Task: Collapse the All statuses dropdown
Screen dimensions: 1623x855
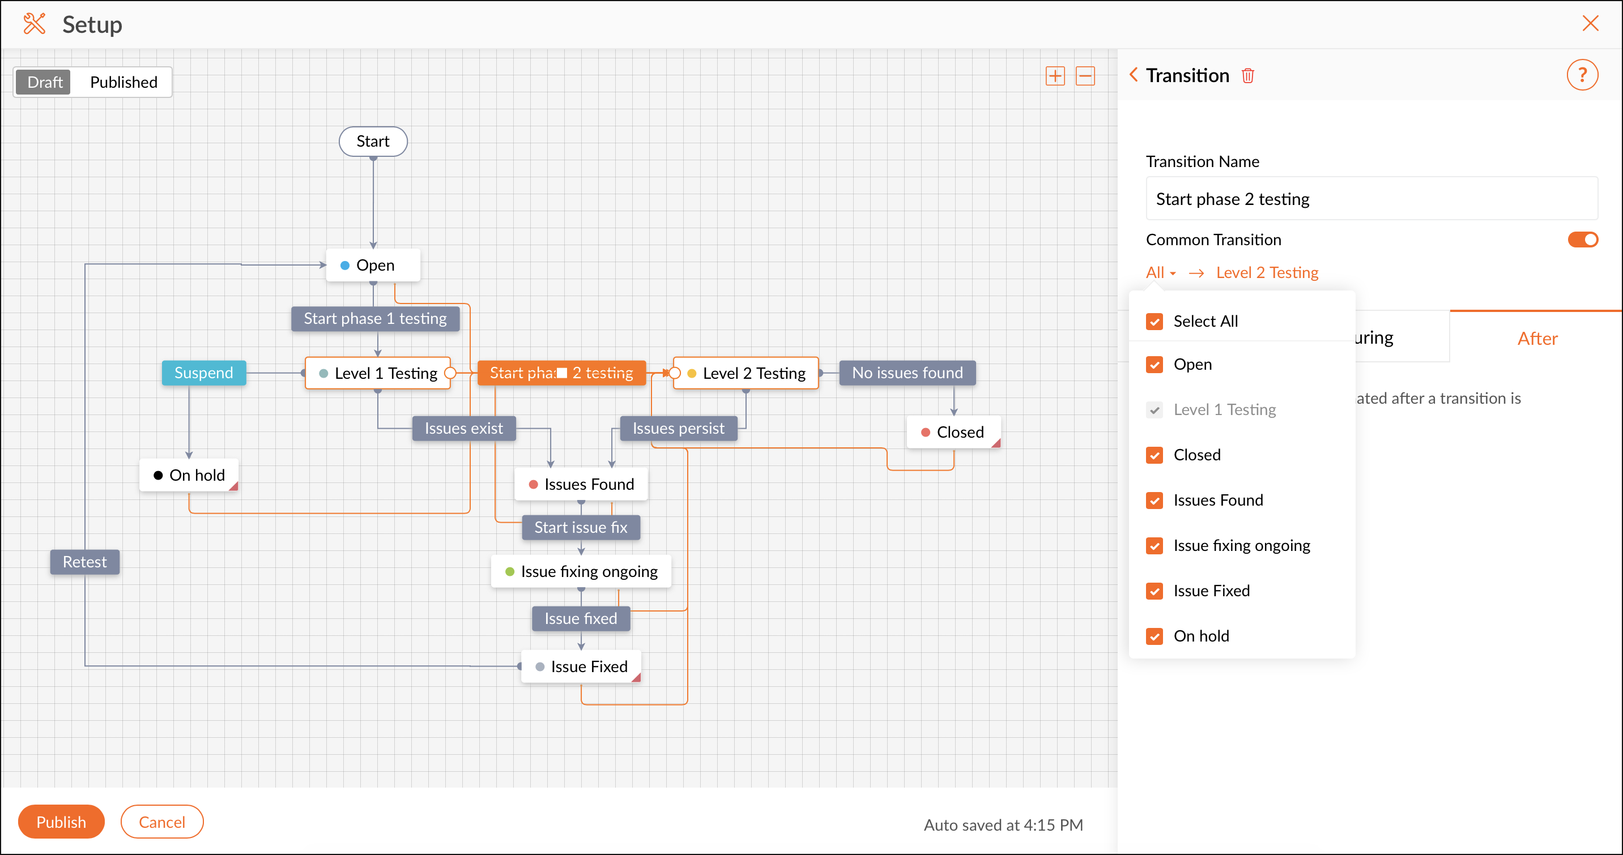Action: pos(1161,272)
